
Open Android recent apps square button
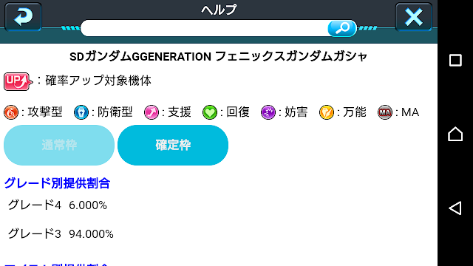(x=455, y=61)
